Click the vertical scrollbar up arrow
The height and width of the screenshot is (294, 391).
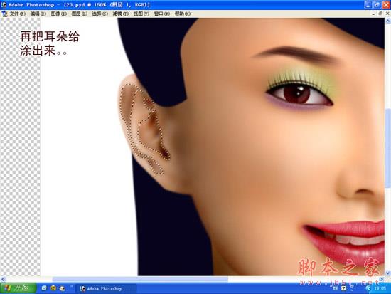coord(387,21)
